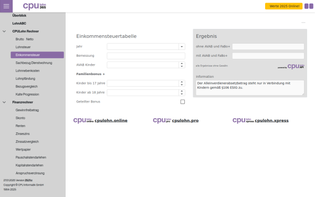Open the Brutto Netto calculator
This screenshot has width=315, height=197.
coord(25,39)
